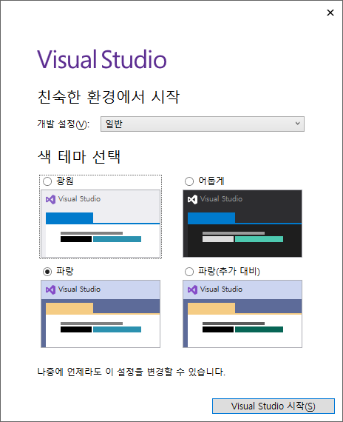
Task: Click the 색 테마 선택 heading
Action: 79,157
